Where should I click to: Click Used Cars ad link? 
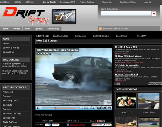coord(148,2)
